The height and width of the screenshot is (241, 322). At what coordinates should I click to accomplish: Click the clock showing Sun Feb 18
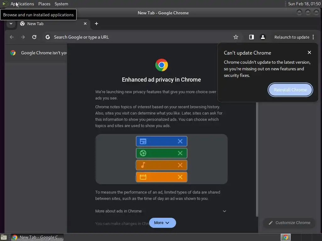[x=304, y=4]
